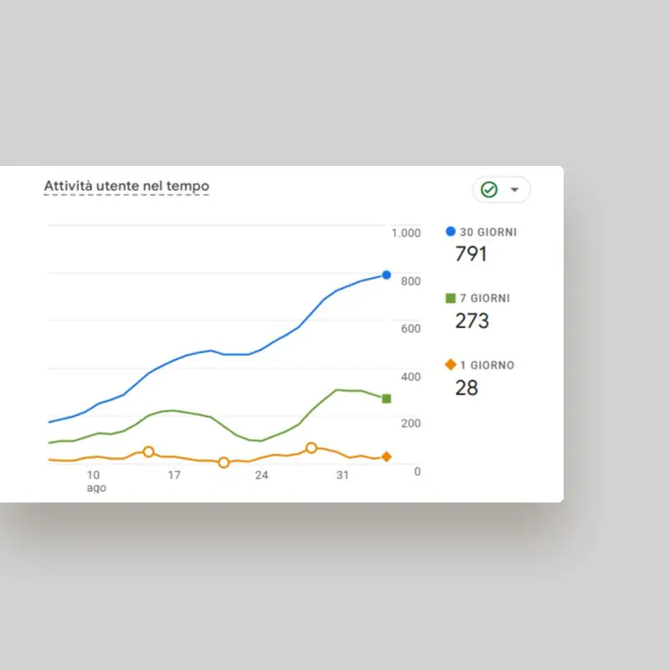Click the green square 7 GIORNI legend icon

pyautogui.click(x=451, y=298)
